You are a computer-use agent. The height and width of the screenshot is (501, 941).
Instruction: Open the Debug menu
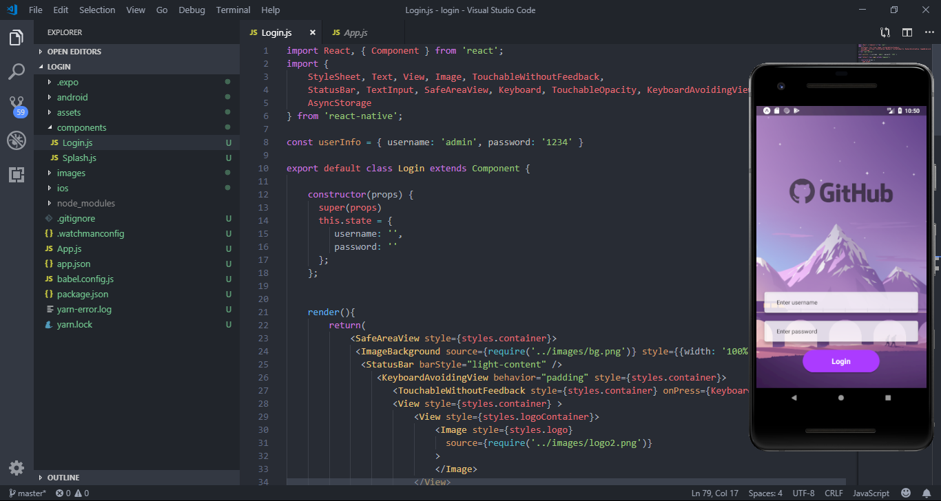(x=192, y=10)
